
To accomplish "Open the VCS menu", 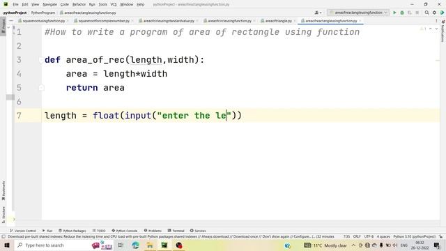I will (x=114, y=4).
